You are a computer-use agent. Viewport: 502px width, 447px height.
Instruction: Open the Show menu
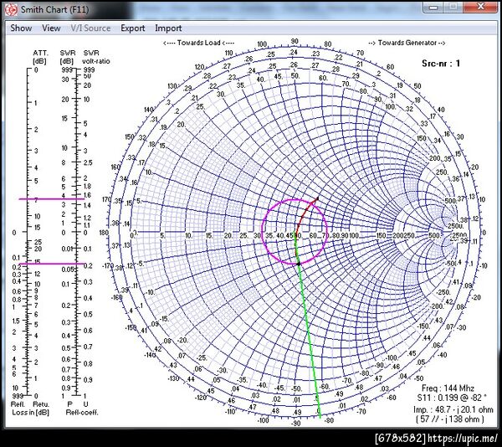21,28
